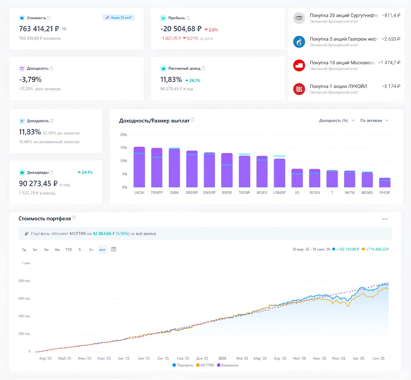Open the help icon beside Пассивный доход

(x=203, y=68)
